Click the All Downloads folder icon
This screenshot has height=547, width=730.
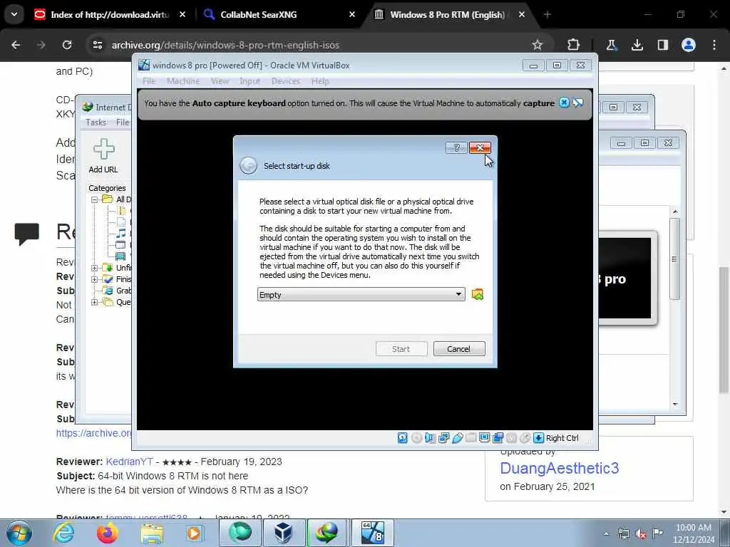click(108, 199)
